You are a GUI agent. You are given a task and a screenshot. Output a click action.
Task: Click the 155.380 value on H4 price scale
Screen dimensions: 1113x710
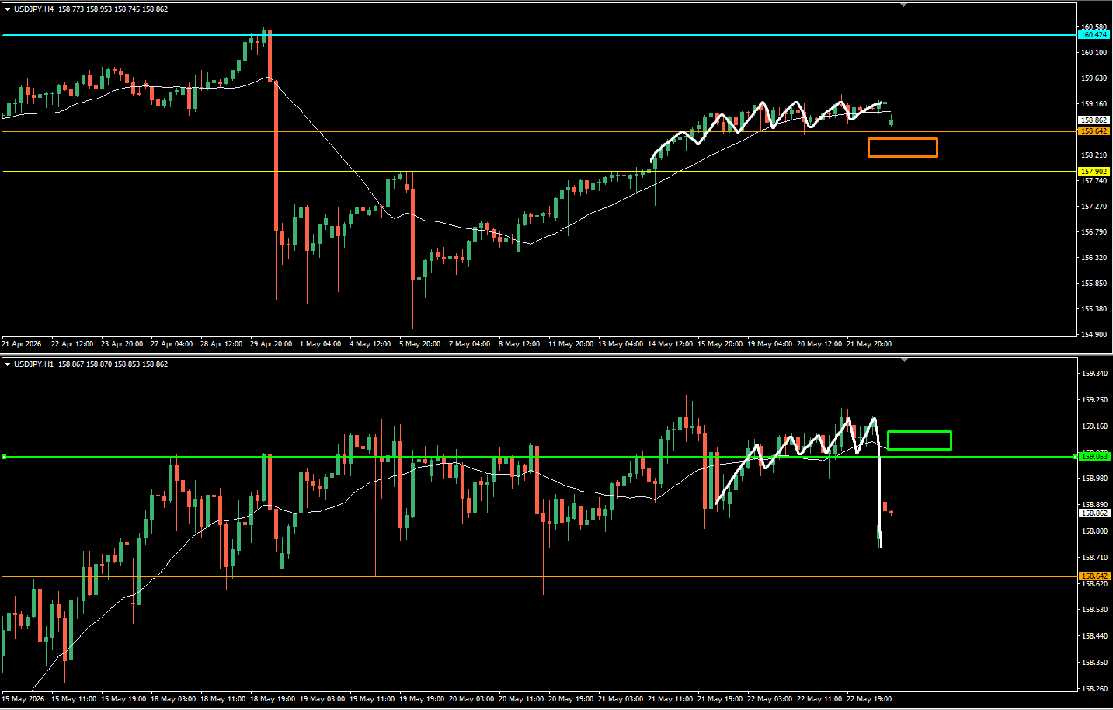1094,309
